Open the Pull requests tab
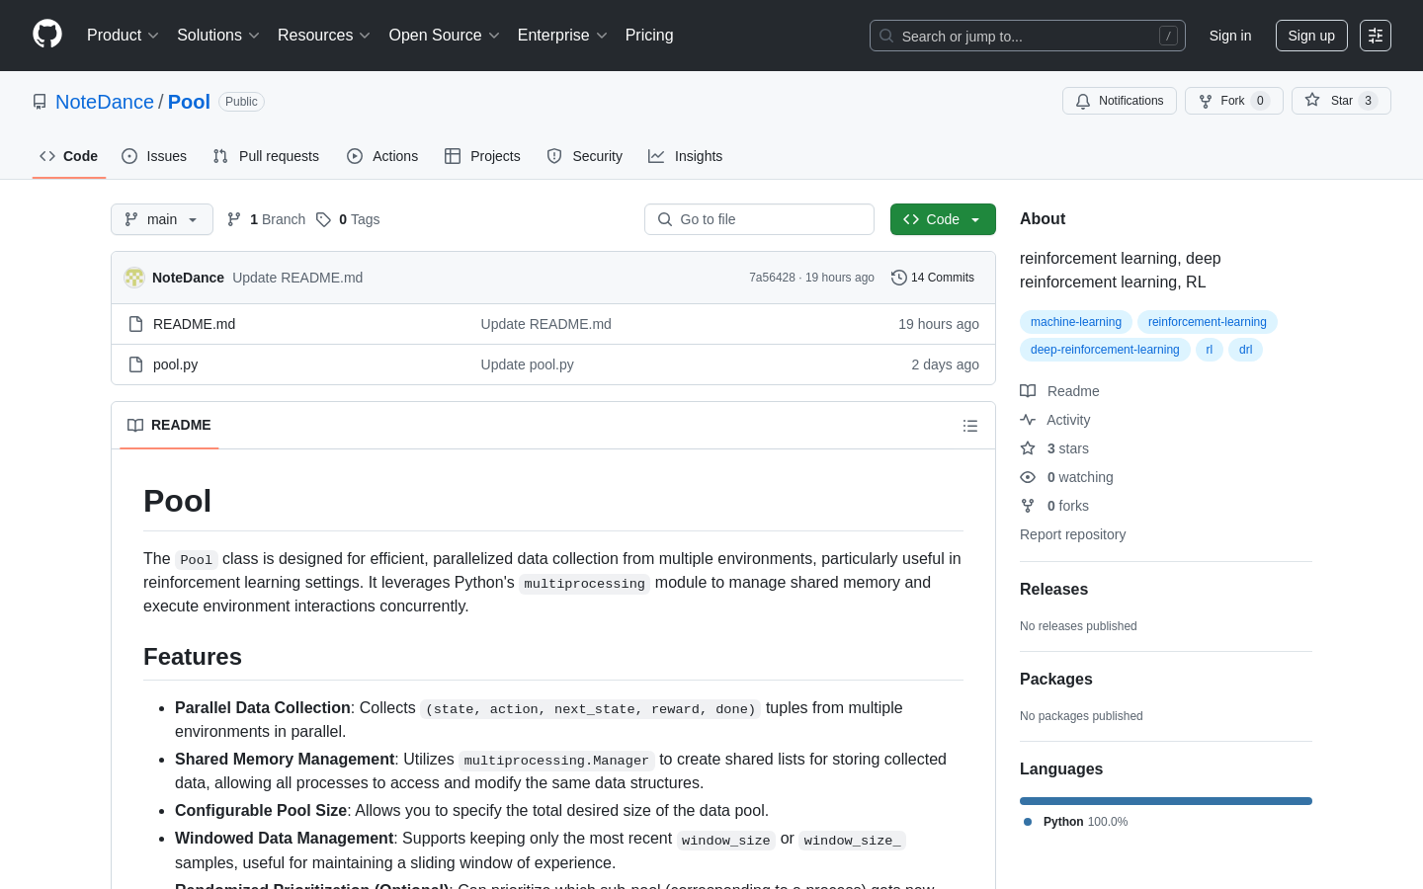The width and height of the screenshot is (1423, 889). (x=266, y=156)
